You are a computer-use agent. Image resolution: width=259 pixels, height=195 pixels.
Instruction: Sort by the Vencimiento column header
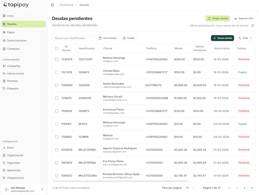(x=222, y=48)
